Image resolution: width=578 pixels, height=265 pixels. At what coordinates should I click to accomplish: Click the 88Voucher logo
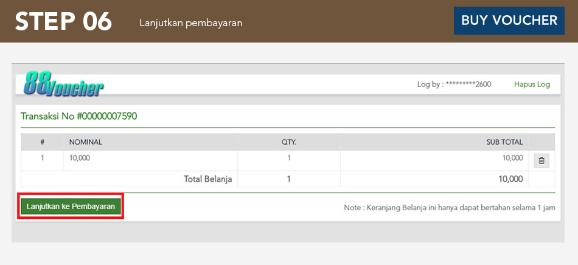63,84
